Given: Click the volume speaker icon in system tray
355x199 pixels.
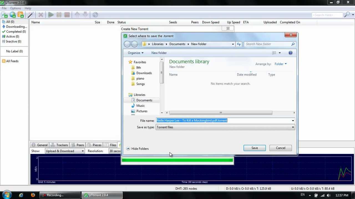Looking at the screenshot, I should pos(329,195).
